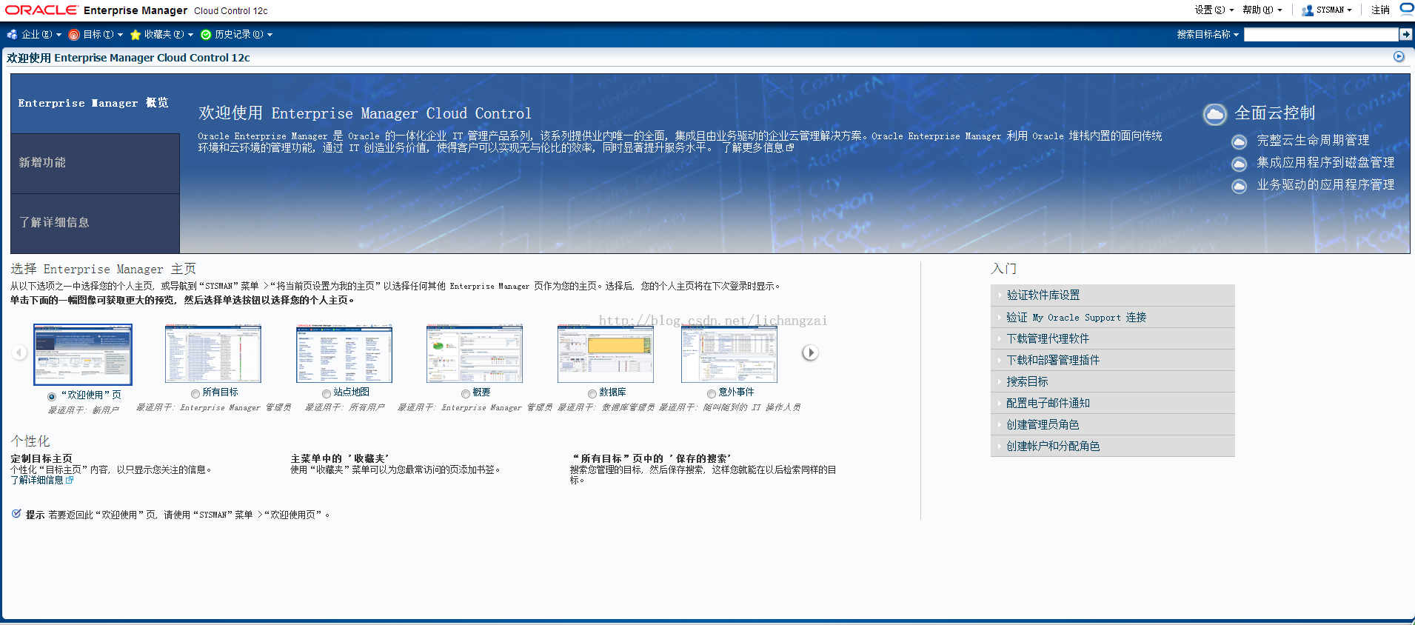1415x625 pixels.
Task: Select the "欢迎使用"页 radio button
Action: [52, 397]
